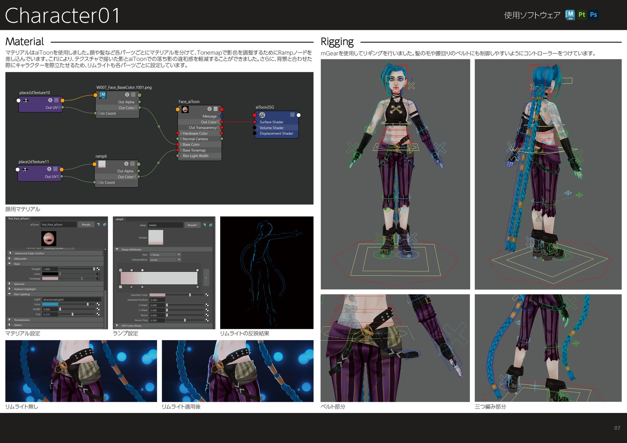Click the Face_aiToon node shader ball swatch
Viewport: 627px width, 443px height.
pos(185,109)
